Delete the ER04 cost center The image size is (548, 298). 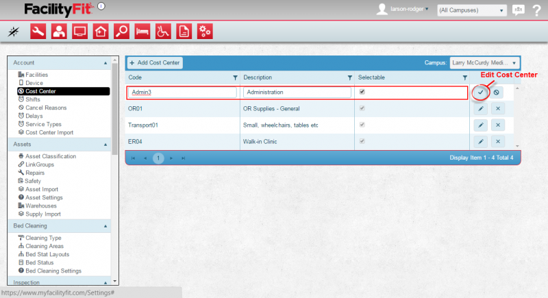tap(498, 142)
